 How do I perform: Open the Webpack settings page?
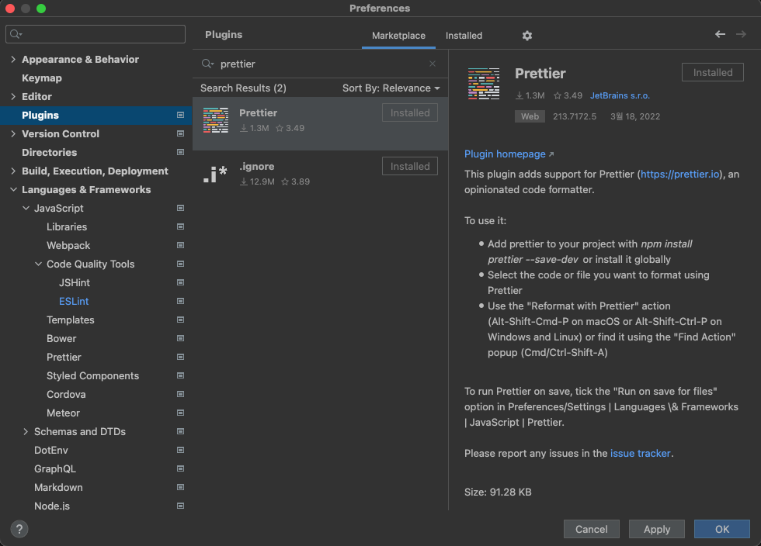(x=68, y=245)
